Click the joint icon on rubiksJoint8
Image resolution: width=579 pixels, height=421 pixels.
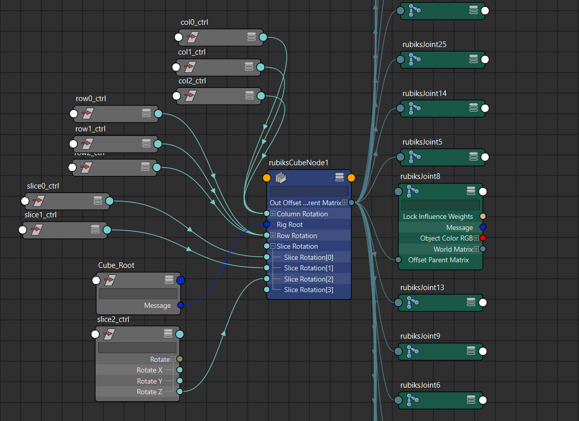412,191
